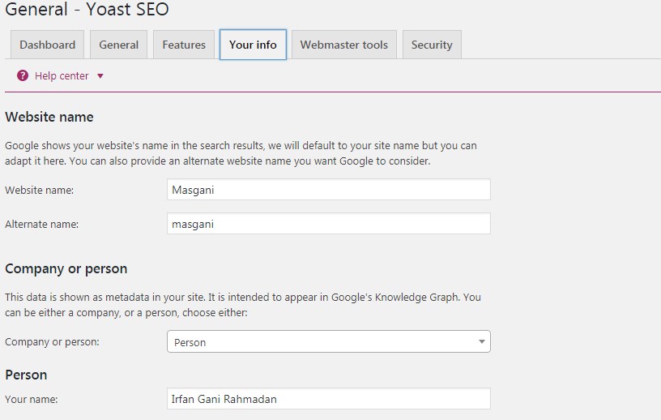Click the Your name input field

(x=329, y=398)
